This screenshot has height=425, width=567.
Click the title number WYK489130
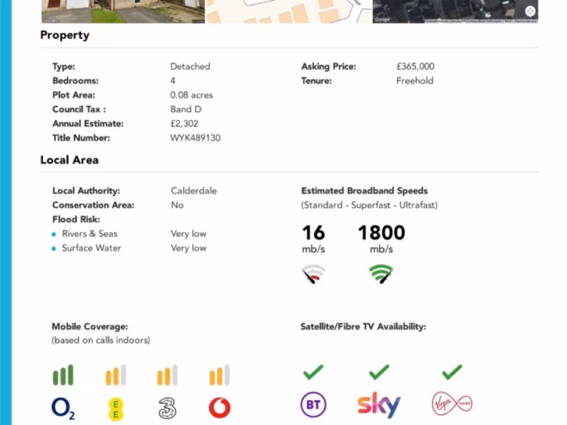click(x=195, y=138)
